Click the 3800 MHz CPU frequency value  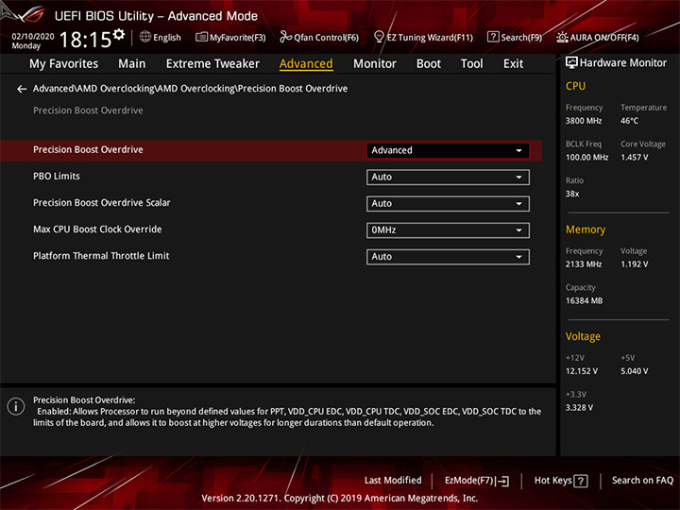(584, 121)
